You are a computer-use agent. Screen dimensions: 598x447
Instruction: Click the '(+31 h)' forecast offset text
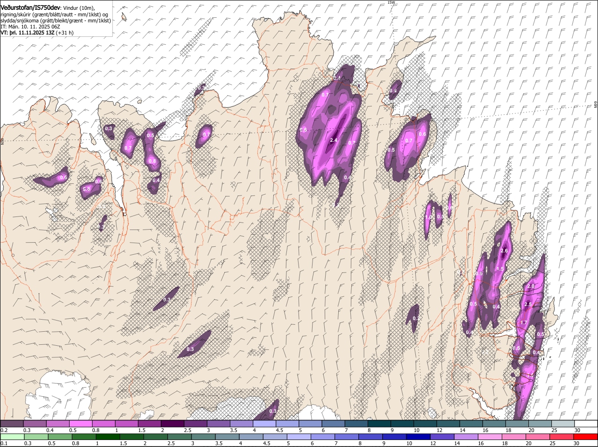tap(64, 33)
